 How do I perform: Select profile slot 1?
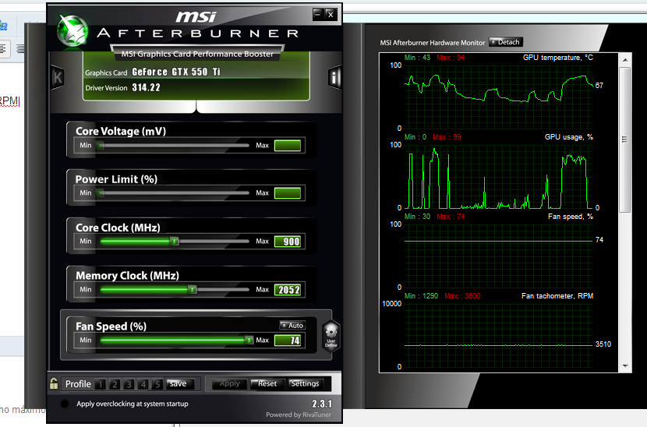100,384
